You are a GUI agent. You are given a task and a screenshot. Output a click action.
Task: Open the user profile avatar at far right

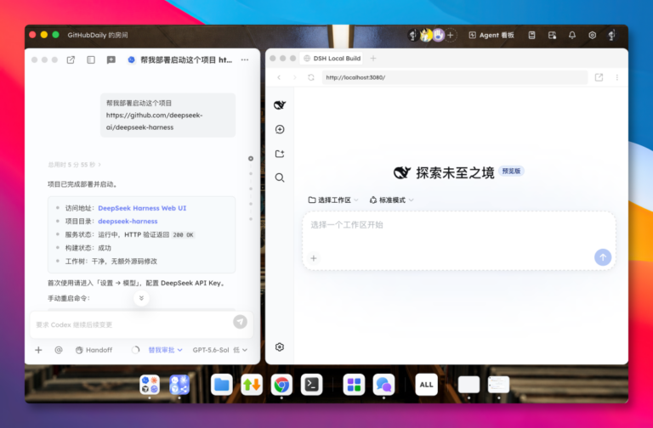click(612, 36)
